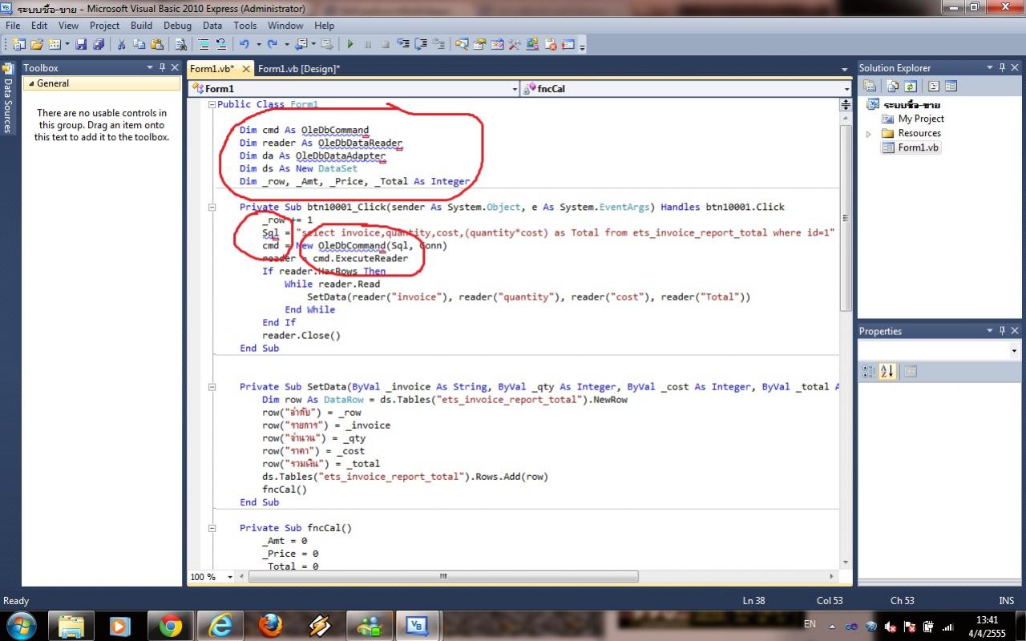Open My Project in Solution Explorer
This screenshot has width=1026, height=641.
pos(920,119)
